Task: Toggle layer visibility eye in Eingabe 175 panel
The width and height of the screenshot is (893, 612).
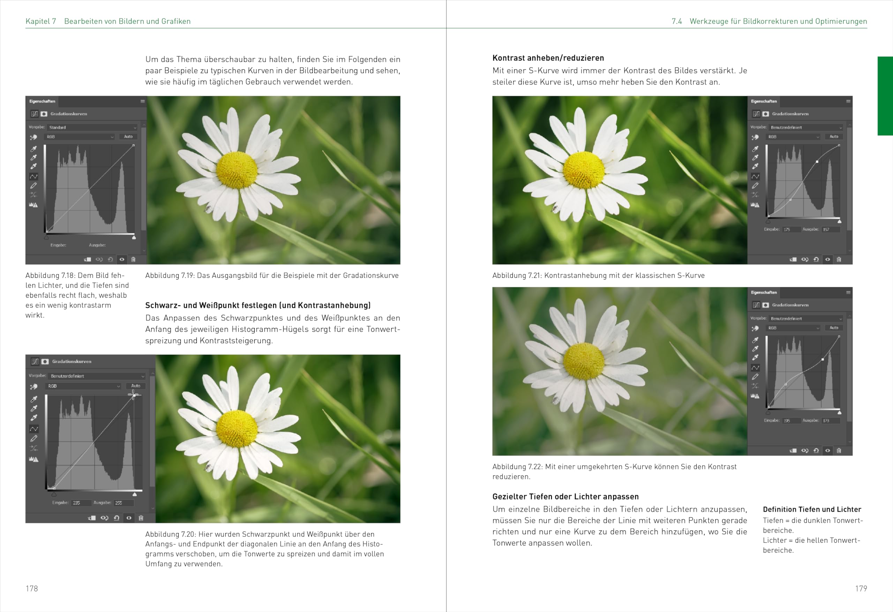Action: pyautogui.click(x=828, y=259)
